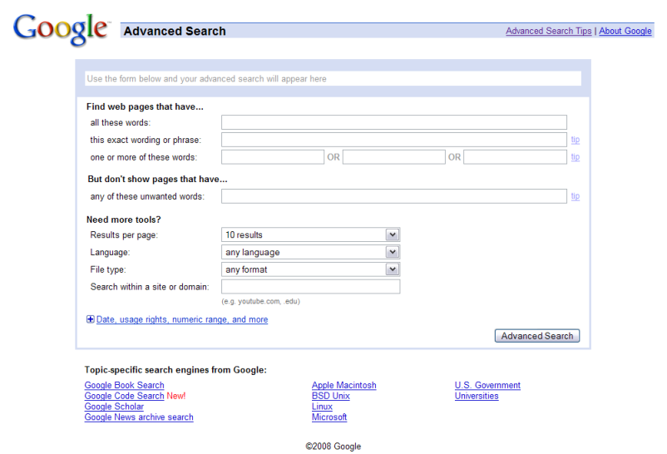Focus the 'any of these unwanted words' field
The image size is (667, 454).
click(394, 196)
